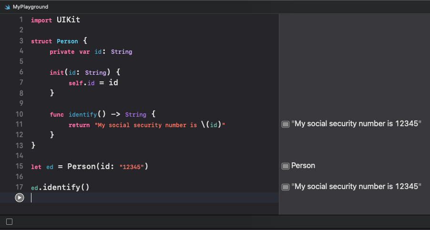Open Quick Look for line 17 result
Image resolution: width=430 pixels, height=230 pixels.
pyautogui.click(x=286, y=187)
